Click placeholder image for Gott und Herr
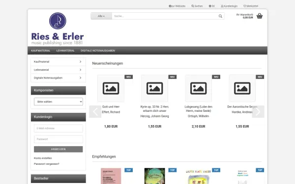This screenshot has width=295, height=184. coord(111,88)
